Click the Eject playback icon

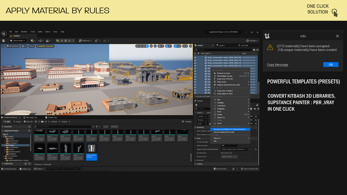[69, 41]
